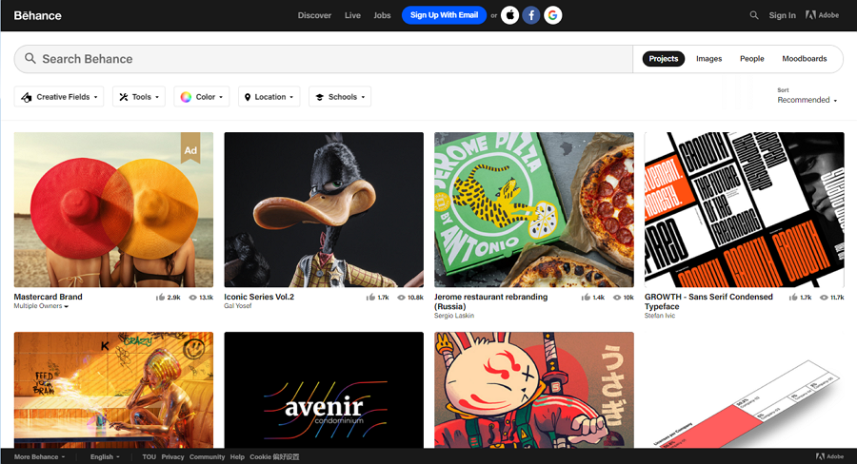Open the Color filter dropdown
Screen dimensions: 857x464
tap(202, 97)
